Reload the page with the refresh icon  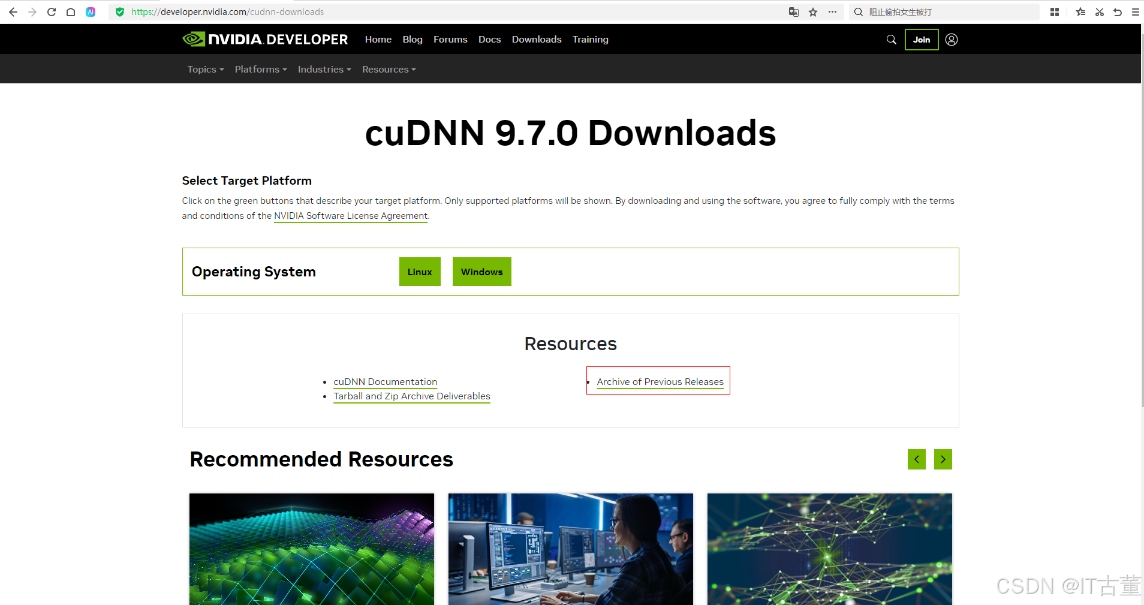click(x=52, y=12)
